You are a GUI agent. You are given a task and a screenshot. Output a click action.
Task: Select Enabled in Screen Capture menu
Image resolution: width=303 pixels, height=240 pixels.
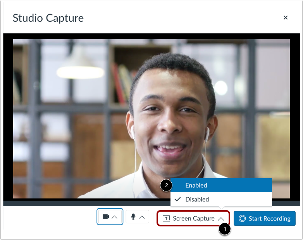[x=221, y=185]
